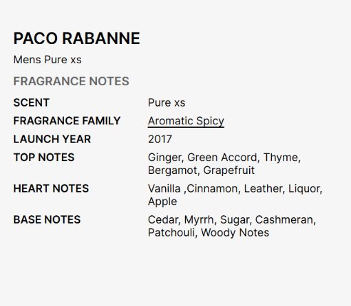Select the word Apple in heart notes
The height and width of the screenshot is (306, 351).
[x=162, y=201]
